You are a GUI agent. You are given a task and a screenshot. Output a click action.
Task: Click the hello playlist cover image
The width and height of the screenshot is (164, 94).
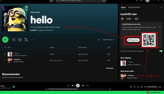(x=15, y=19)
